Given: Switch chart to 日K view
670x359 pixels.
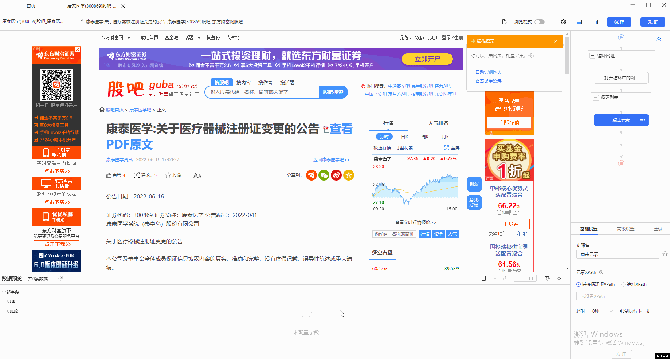Looking at the screenshot, I should coord(405,137).
